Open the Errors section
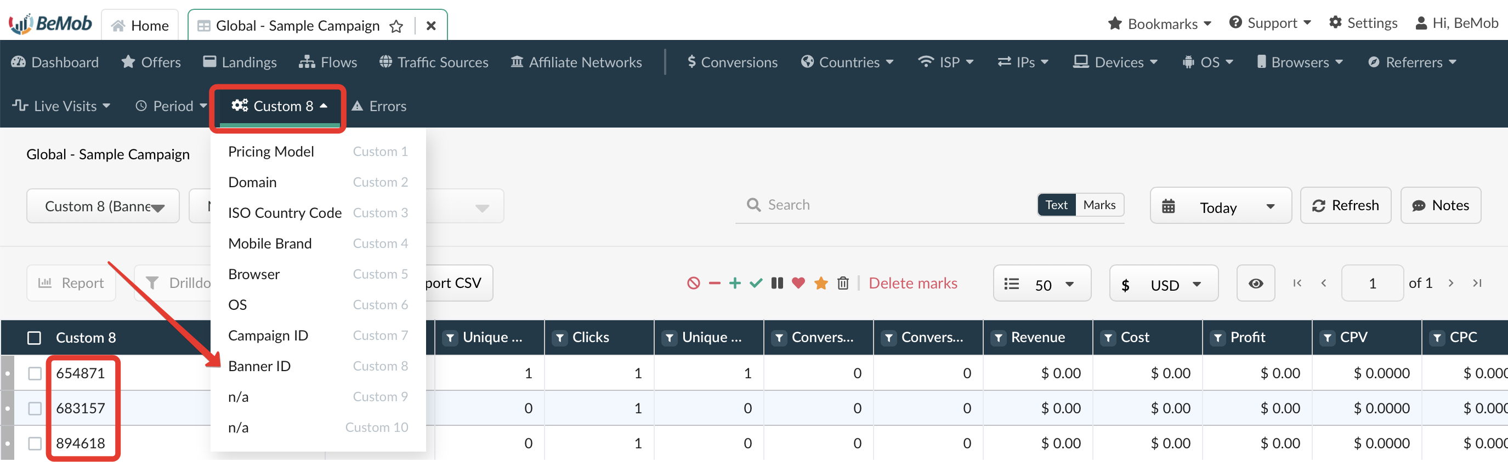Viewport: 1508px width, 462px height. pyautogui.click(x=379, y=106)
